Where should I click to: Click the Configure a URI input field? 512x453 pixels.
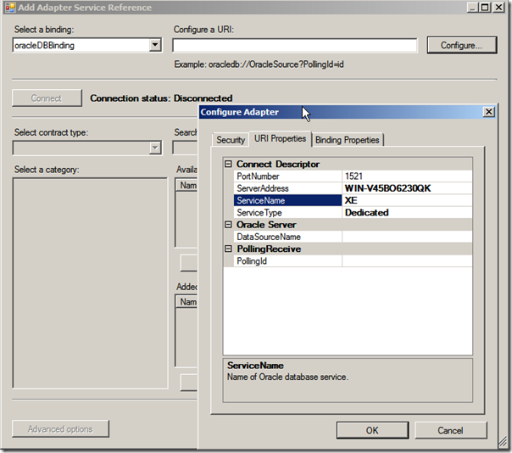[x=294, y=45]
